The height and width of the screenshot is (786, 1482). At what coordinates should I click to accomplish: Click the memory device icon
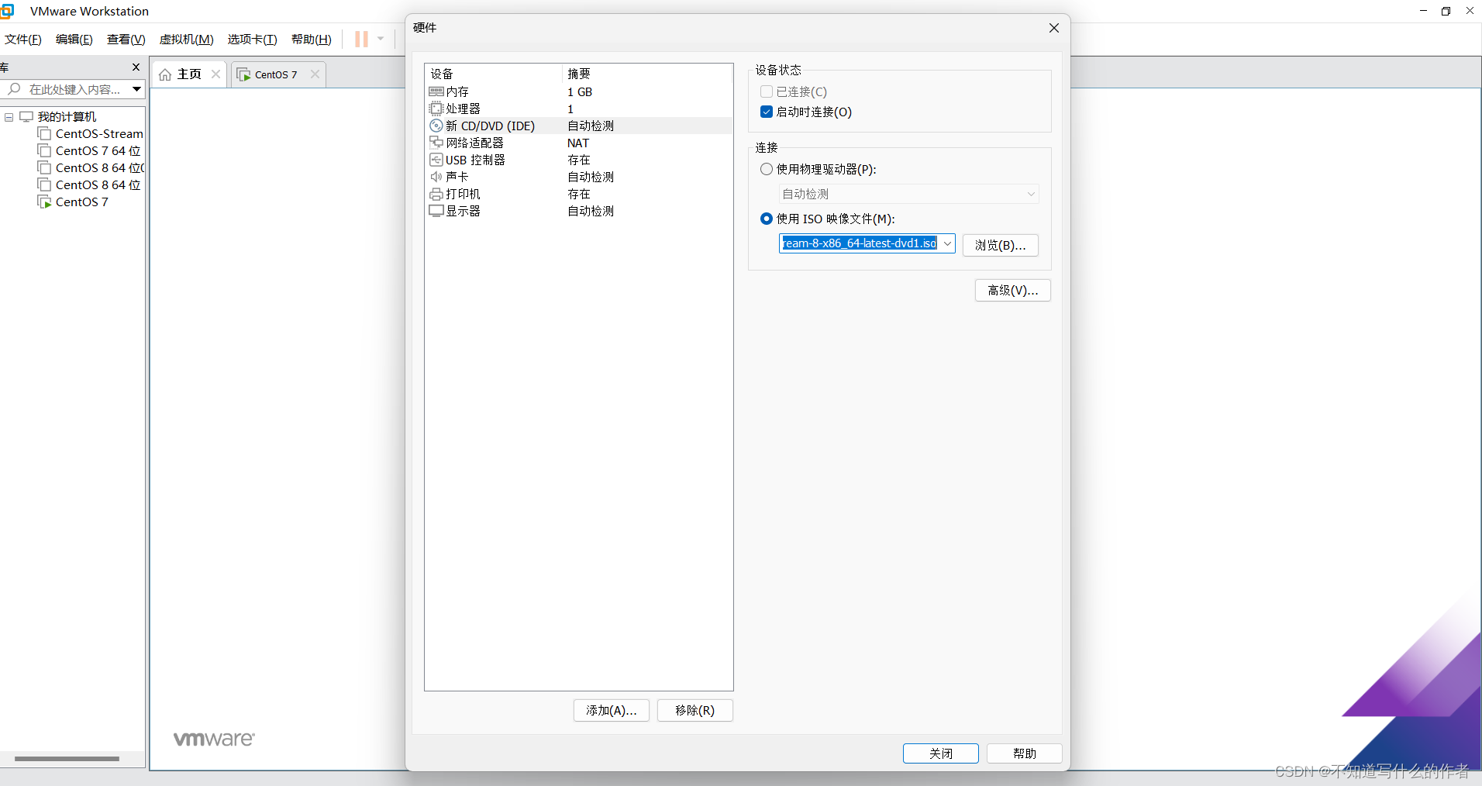click(436, 91)
